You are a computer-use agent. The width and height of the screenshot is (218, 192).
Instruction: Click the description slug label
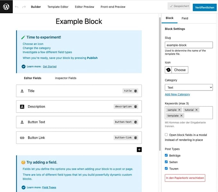coord(123,107)
